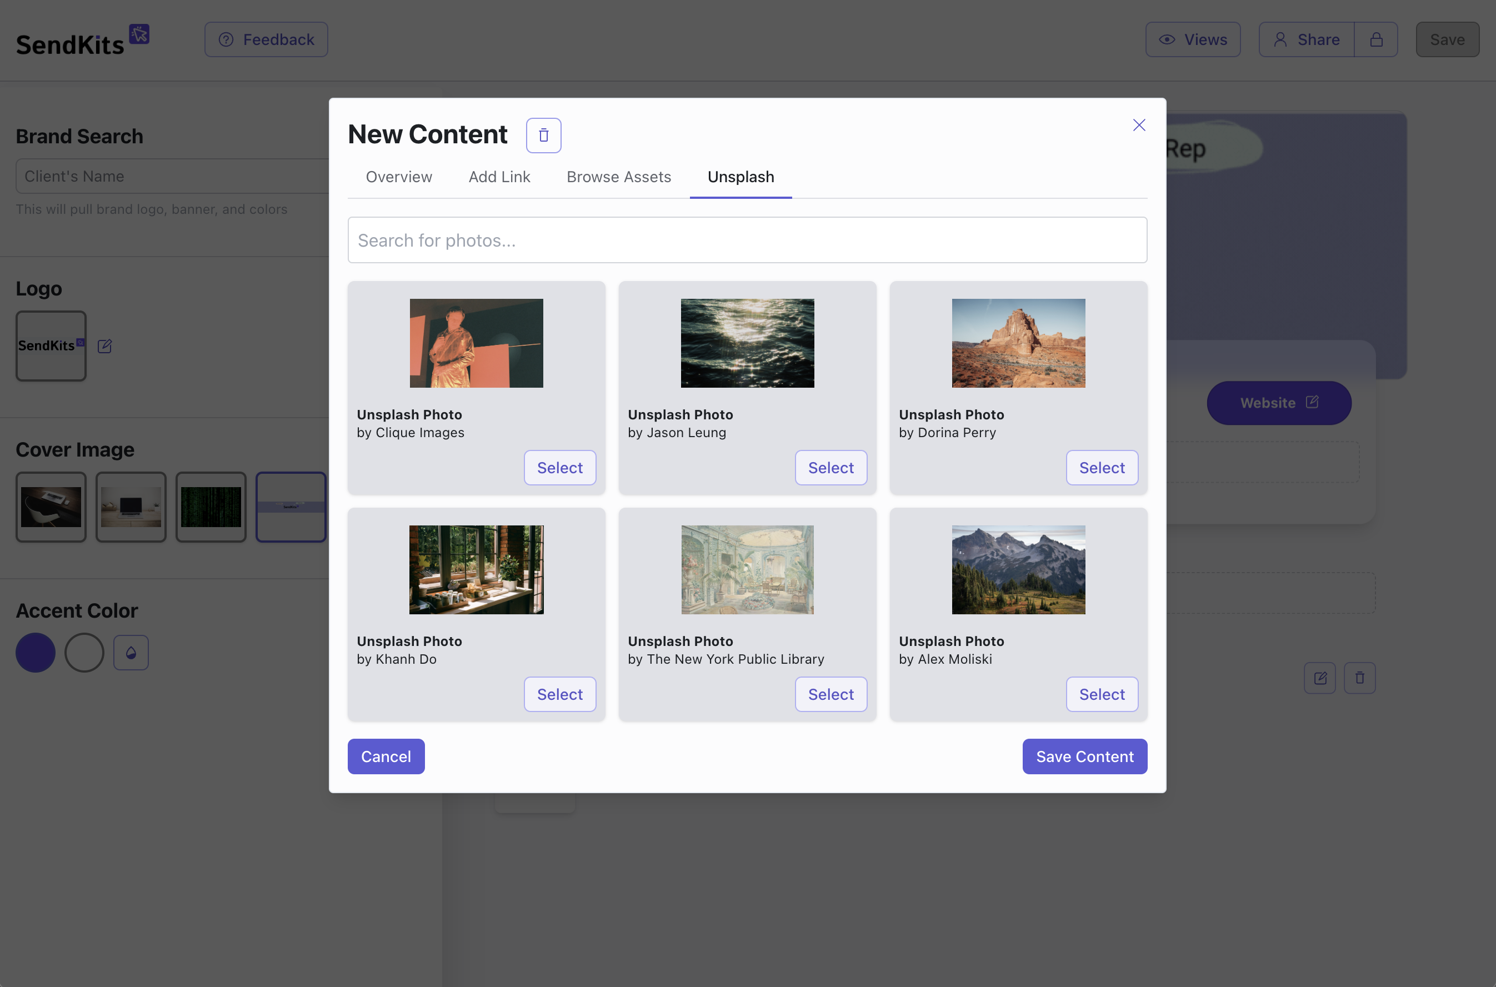Select the photo by Clique Images
The width and height of the screenshot is (1496, 987).
point(559,468)
